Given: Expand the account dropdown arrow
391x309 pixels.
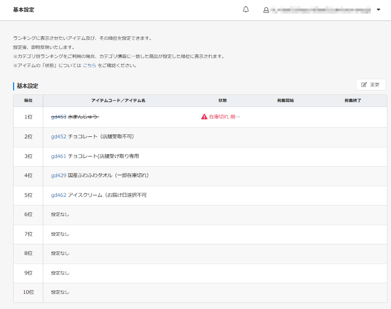Looking at the screenshot, I should 378,10.
